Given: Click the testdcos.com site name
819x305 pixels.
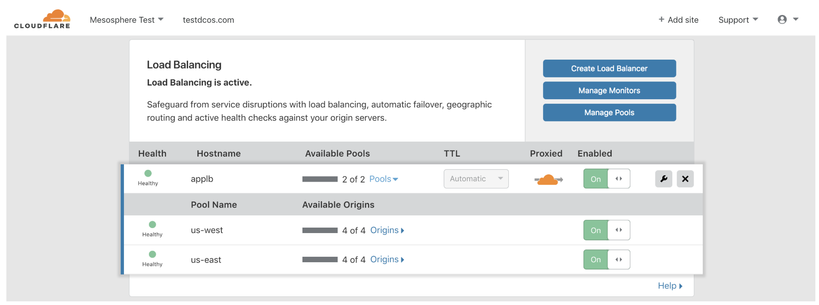Looking at the screenshot, I should pyautogui.click(x=208, y=20).
